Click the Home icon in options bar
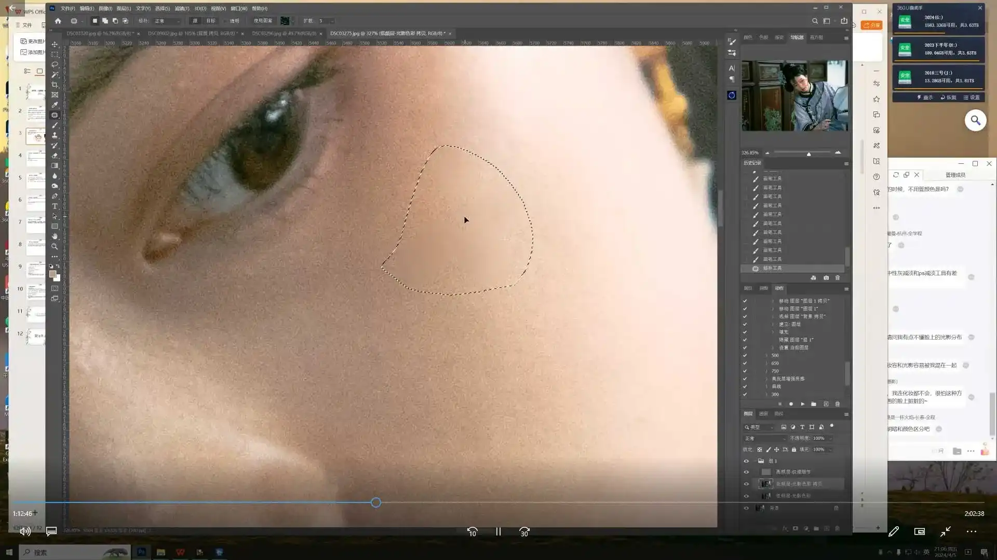997x560 pixels. pyautogui.click(x=58, y=21)
